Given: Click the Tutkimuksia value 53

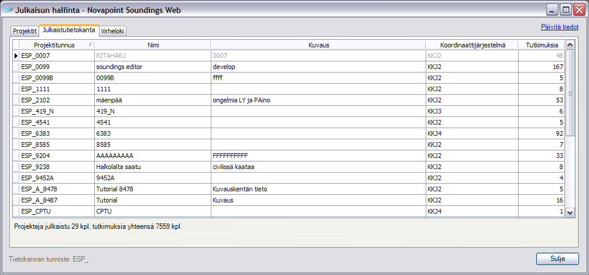Looking at the screenshot, I should 542,100.
